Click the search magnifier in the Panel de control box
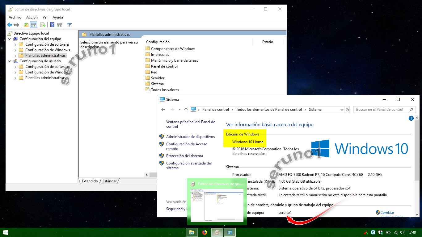 click(411, 110)
